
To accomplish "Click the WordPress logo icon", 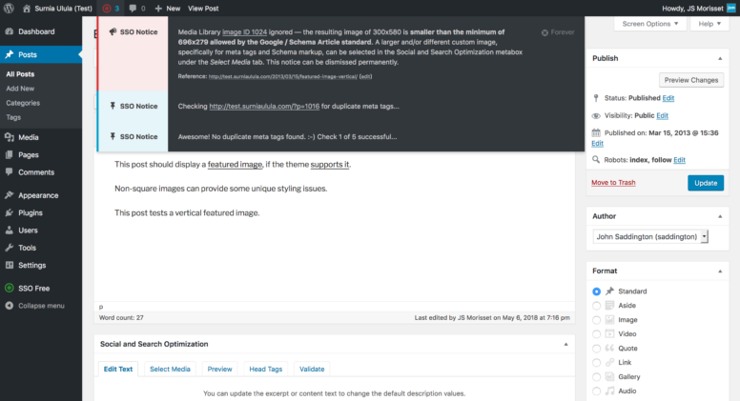I will 9,8.
